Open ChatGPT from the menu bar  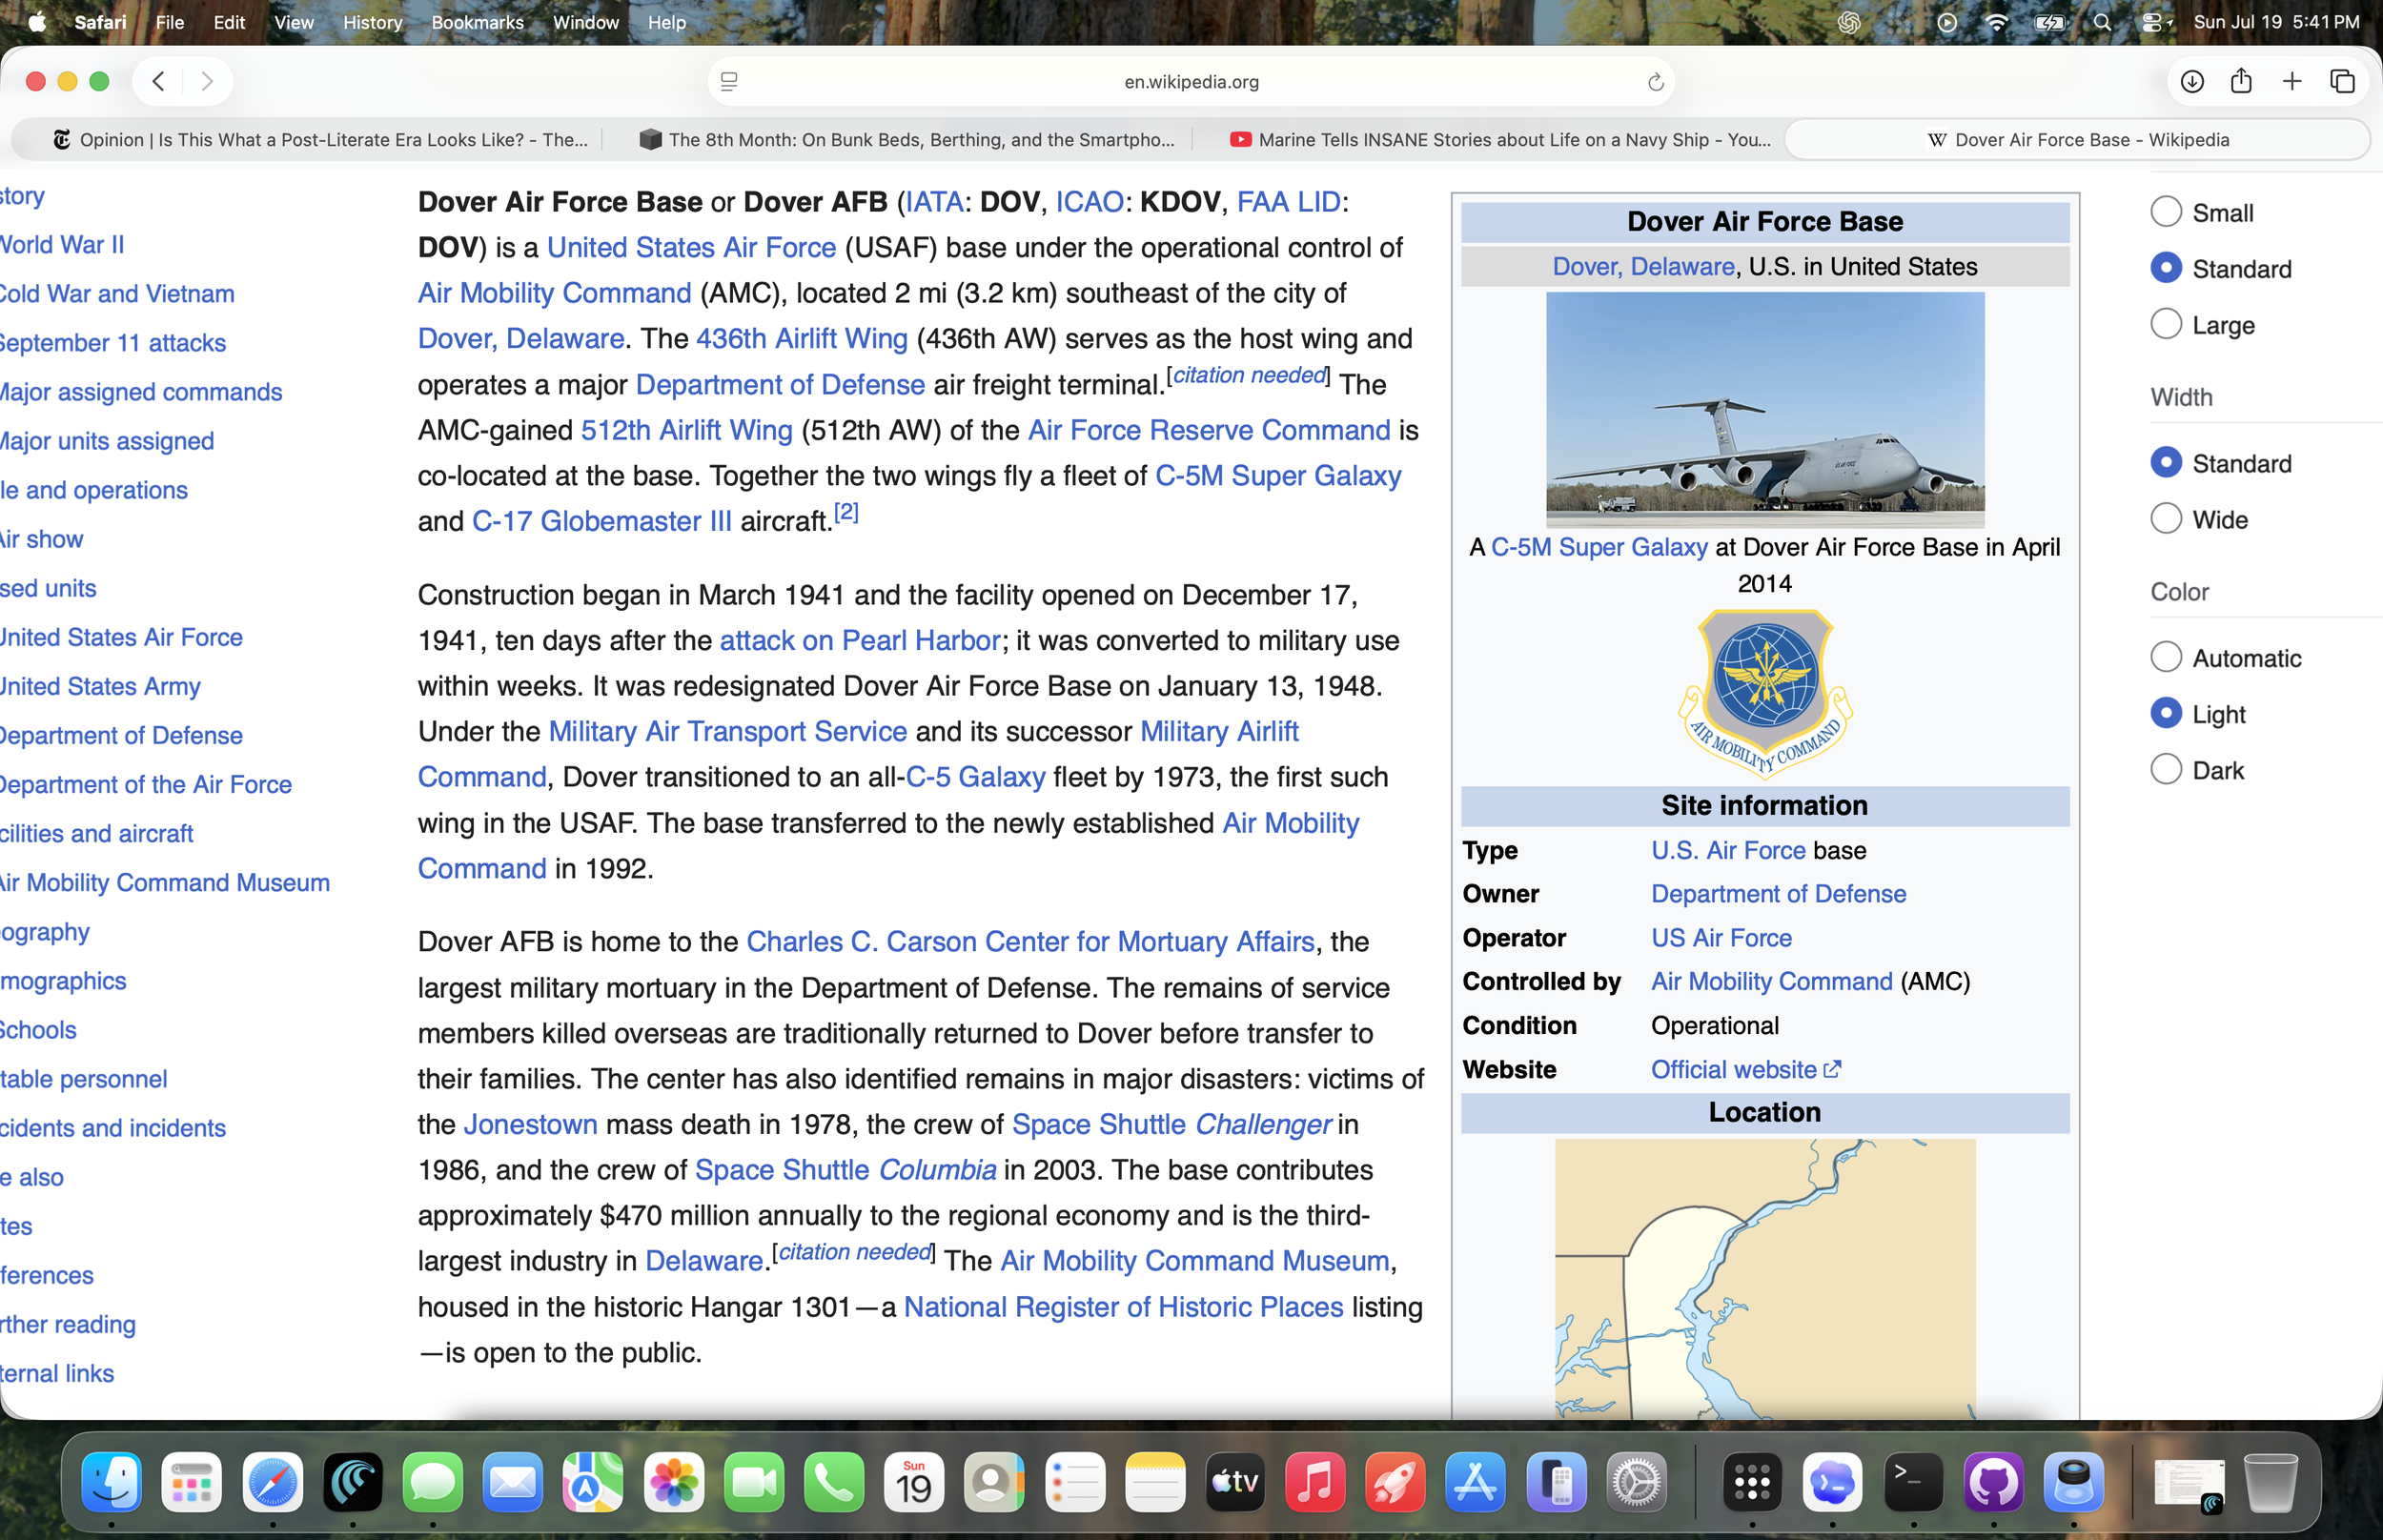tap(1848, 22)
